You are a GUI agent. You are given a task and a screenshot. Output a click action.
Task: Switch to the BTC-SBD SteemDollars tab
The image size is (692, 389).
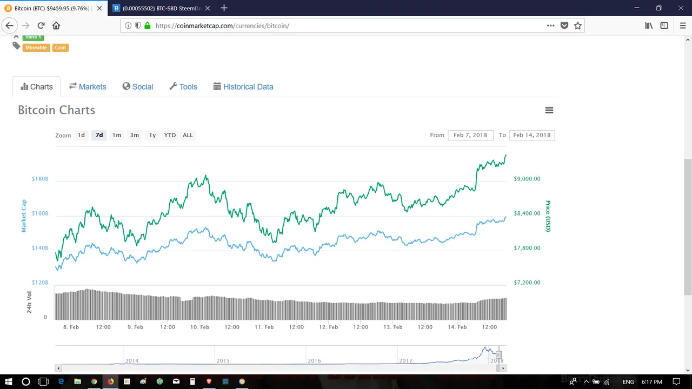pos(161,8)
